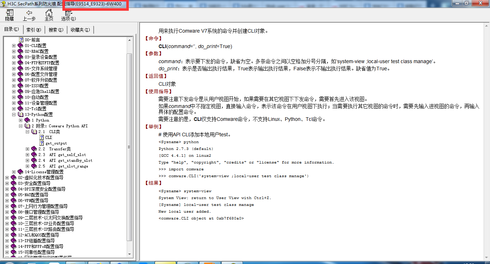Click the page icon beside 00-前言
This screenshot has width=490, height=264.
pyautogui.click(x=21, y=40)
